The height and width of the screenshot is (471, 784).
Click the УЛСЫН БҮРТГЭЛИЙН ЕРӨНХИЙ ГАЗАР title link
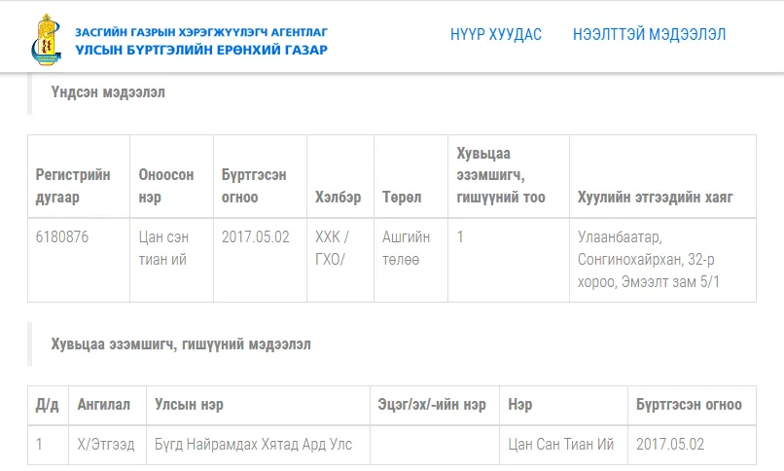(201, 50)
